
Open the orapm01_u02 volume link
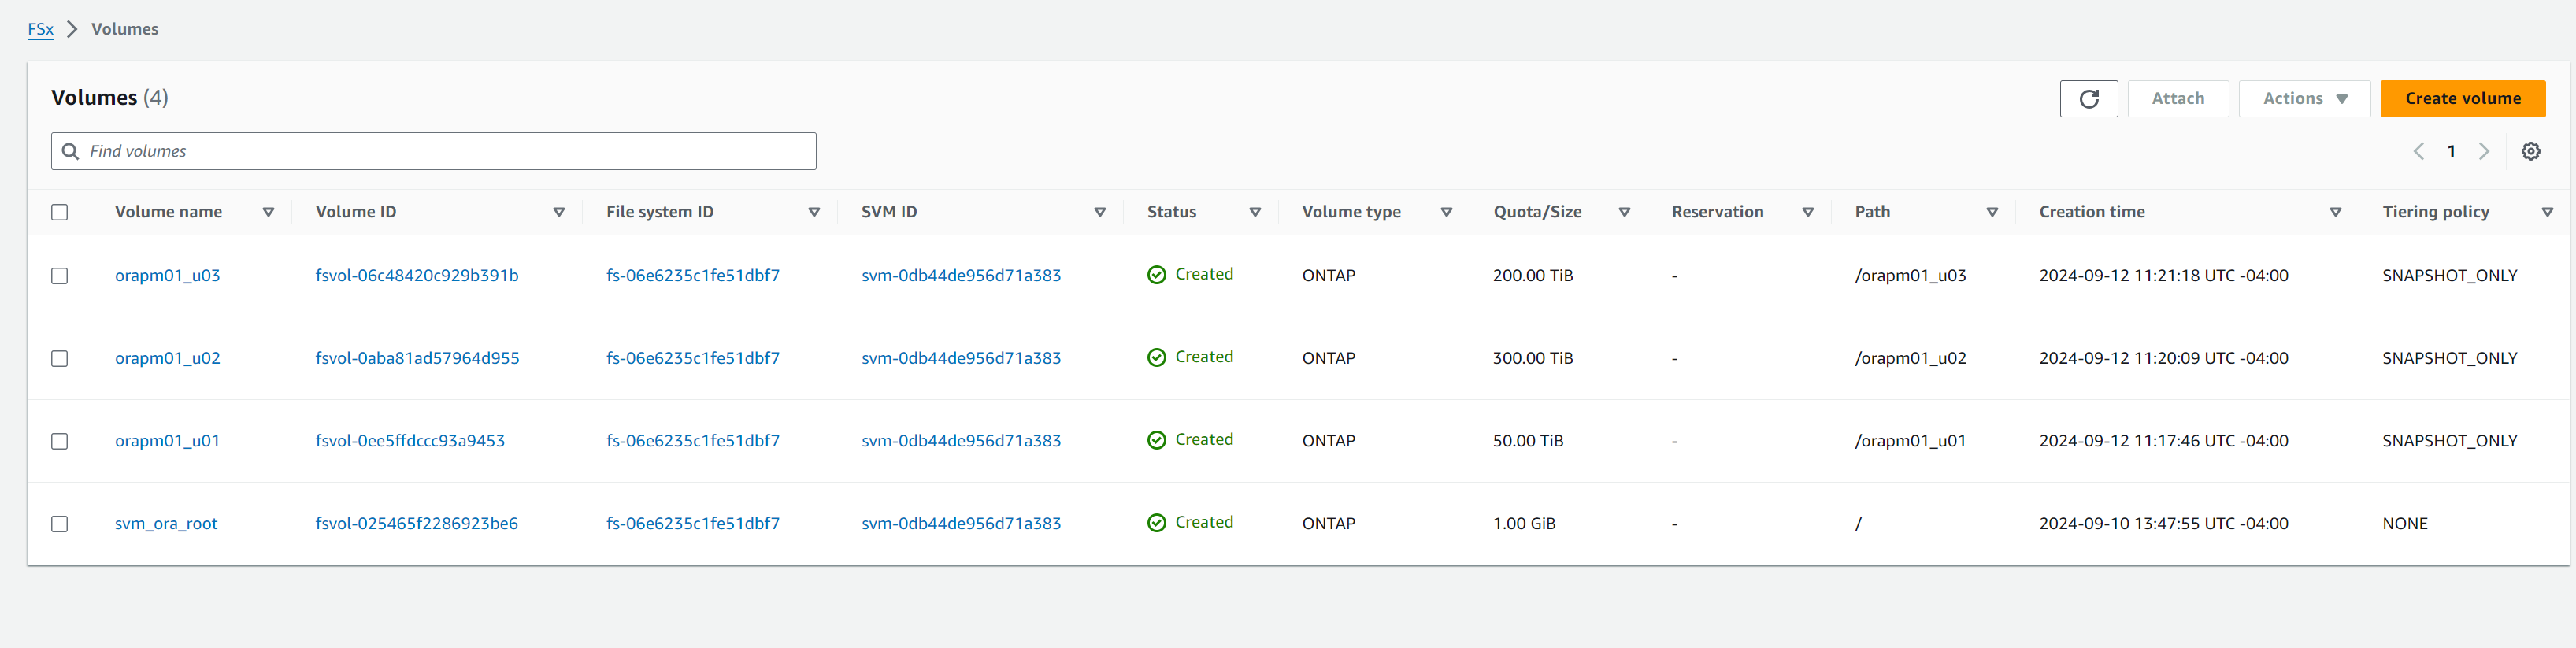(167, 358)
